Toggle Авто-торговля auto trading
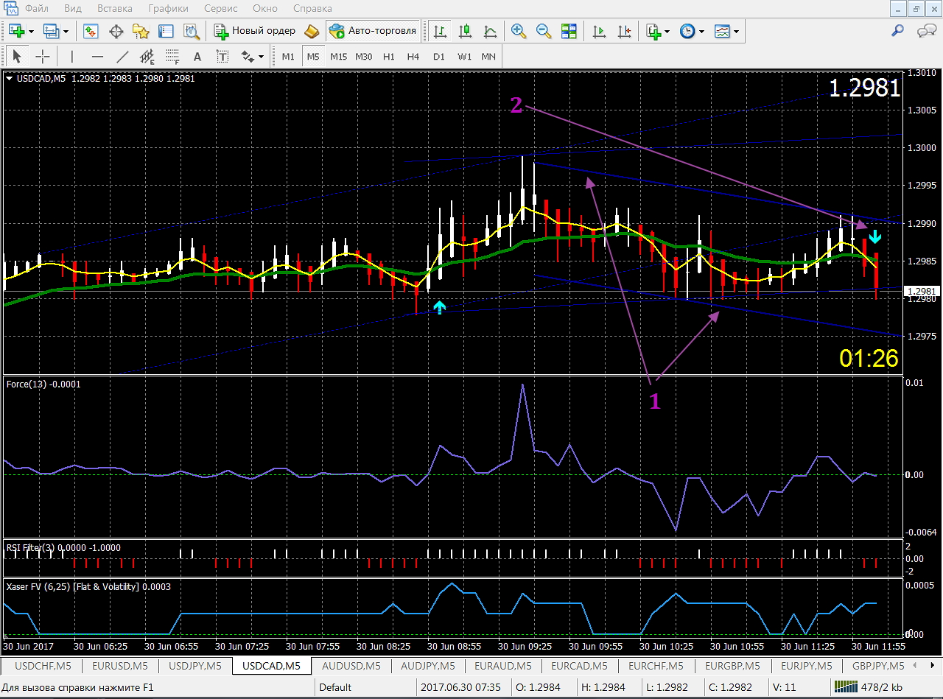943x699 pixels. pyautogui.click(x=374, y=31)
